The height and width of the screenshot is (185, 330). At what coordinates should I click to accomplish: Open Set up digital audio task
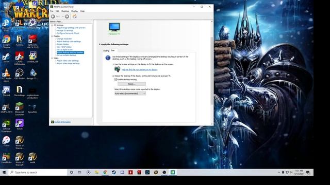click(64, 50)
